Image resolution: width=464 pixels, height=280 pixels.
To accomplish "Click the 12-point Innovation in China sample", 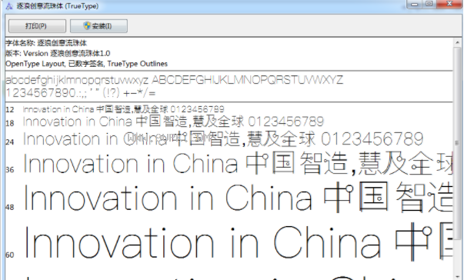I will [123, 109].
